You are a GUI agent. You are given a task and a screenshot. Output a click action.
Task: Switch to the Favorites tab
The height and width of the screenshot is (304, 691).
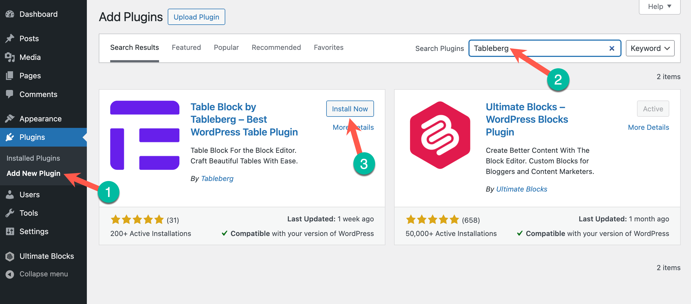[329, 47]
